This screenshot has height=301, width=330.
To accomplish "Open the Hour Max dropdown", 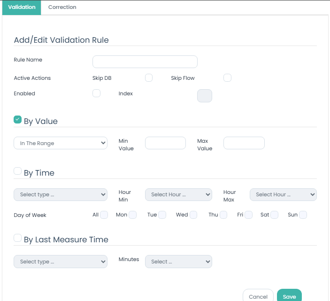I will (283, 194).
